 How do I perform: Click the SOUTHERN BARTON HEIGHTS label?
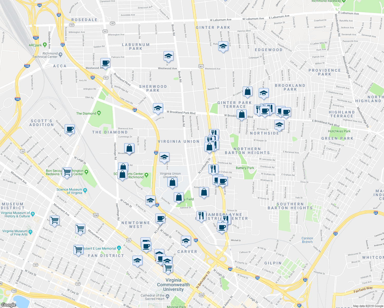pos(290,206)
